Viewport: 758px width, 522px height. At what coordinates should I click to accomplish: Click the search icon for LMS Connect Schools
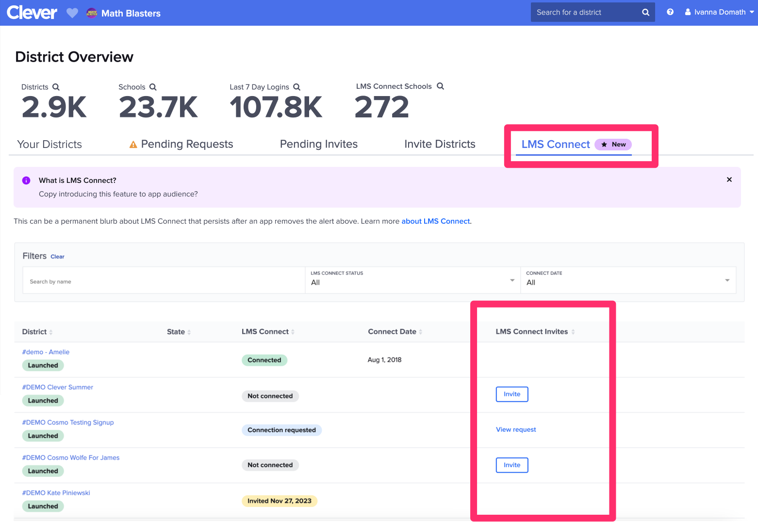441,86
